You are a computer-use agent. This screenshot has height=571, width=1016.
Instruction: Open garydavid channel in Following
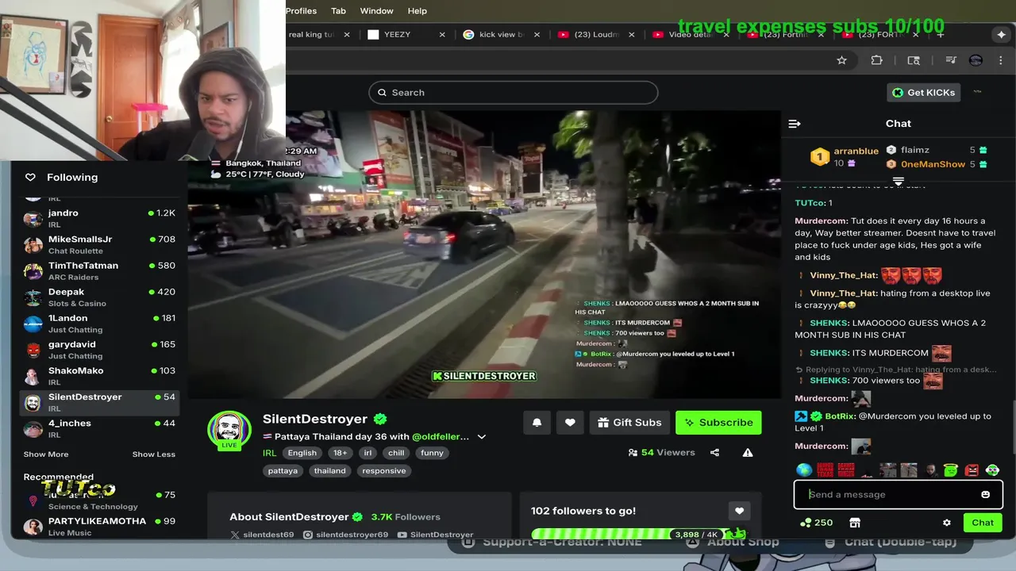99,349
